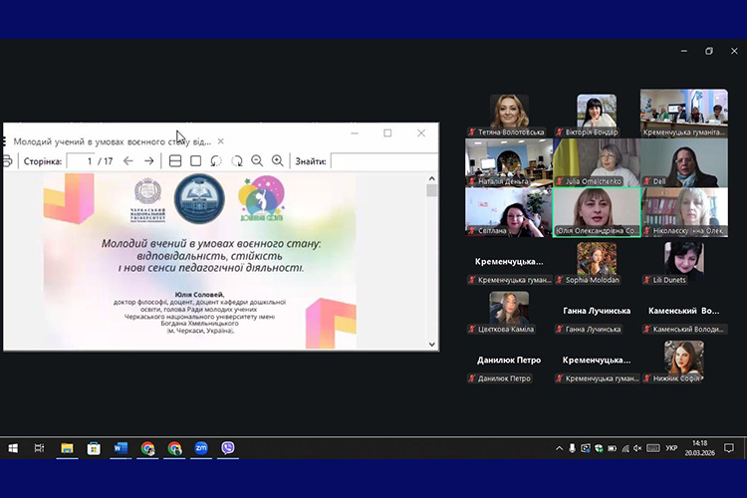Click the Знайти search field
Viewport: 747px width, 498px height.
tap(382, 161)
